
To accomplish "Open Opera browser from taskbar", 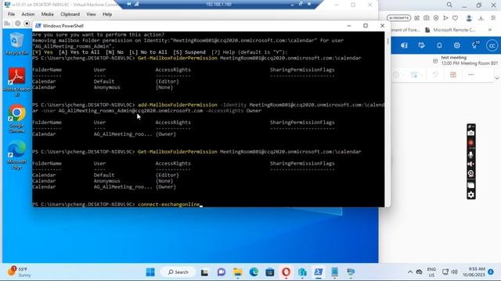I will tap(286, 272).
